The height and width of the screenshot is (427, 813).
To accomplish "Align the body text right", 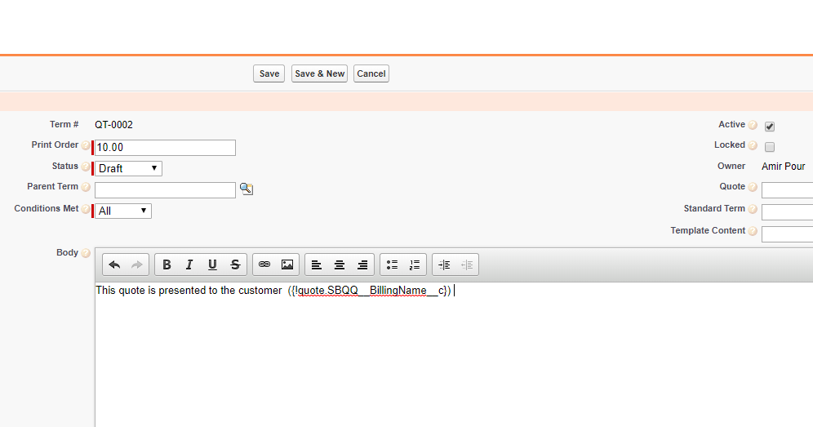I will [362, 265].
